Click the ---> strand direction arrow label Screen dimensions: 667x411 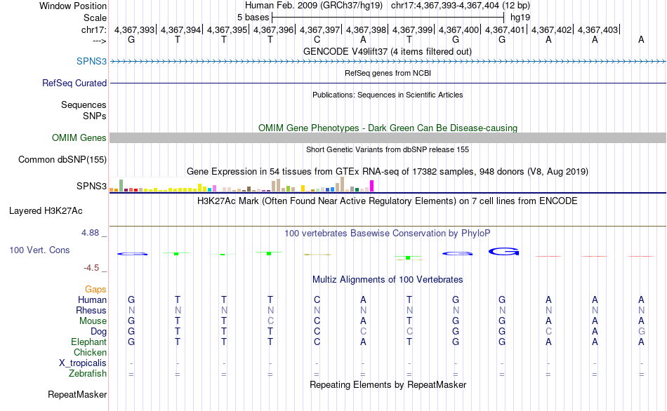pyautogui.click(x=99, y=41)
